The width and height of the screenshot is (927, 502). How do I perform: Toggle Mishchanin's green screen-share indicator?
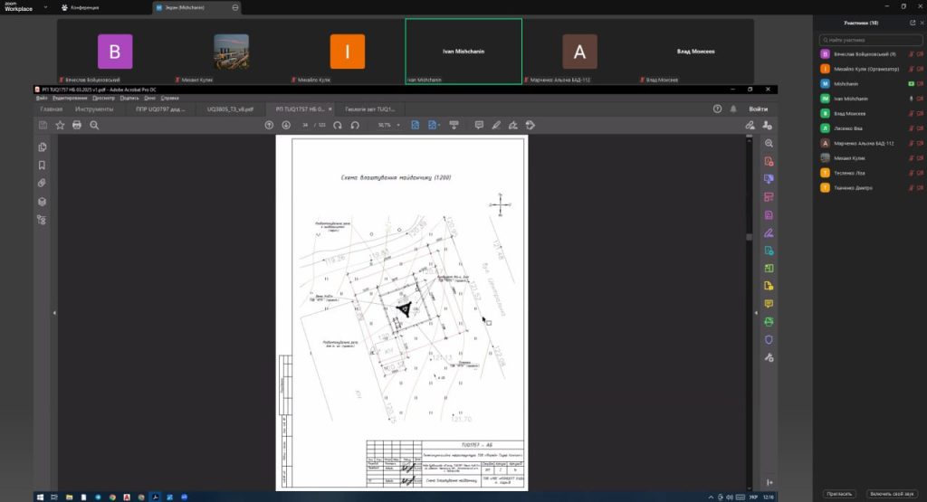(x=910, y=83)
